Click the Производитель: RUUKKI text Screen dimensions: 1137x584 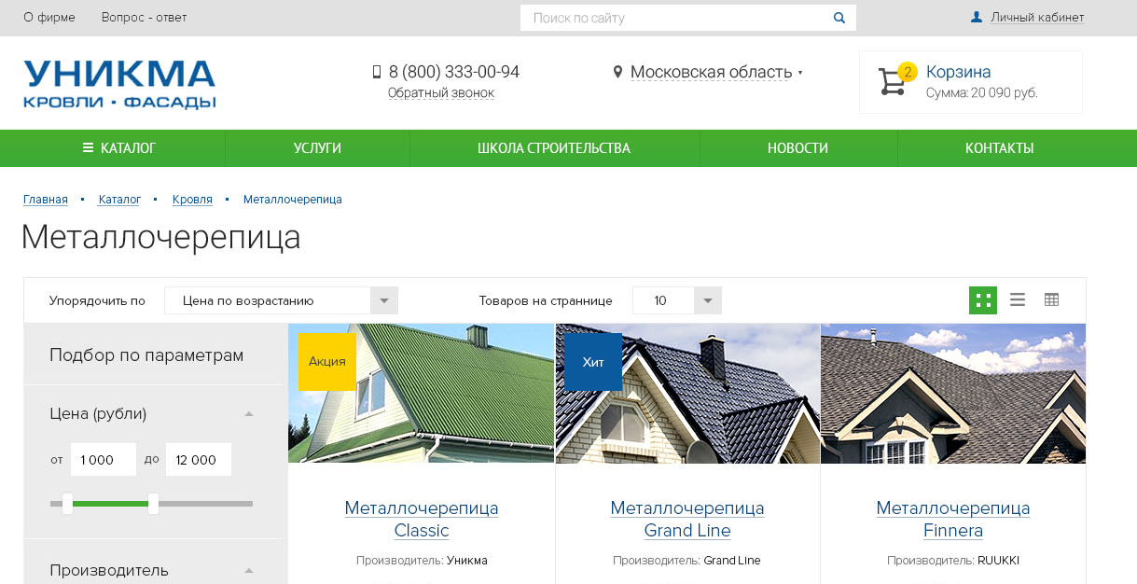953,561
